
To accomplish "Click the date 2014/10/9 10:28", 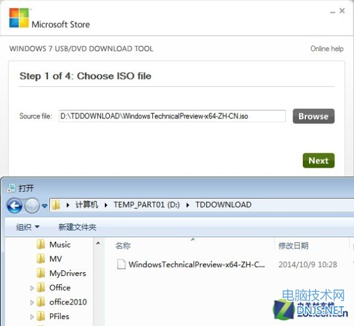I will click(x=308, y=265).
